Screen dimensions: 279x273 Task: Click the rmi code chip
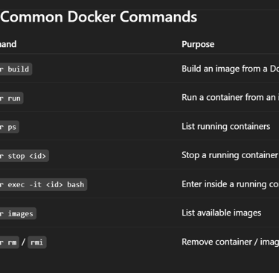point(37,242)
